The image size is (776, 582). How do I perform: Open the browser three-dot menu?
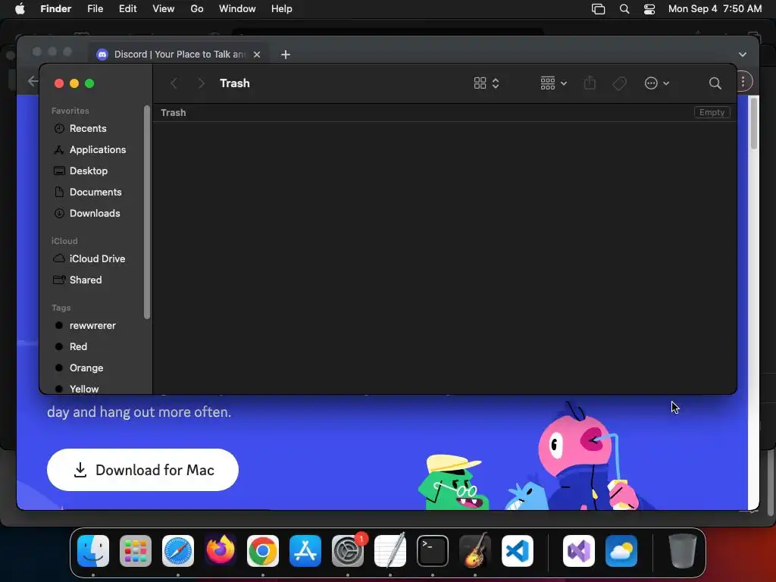coord(743,82)
